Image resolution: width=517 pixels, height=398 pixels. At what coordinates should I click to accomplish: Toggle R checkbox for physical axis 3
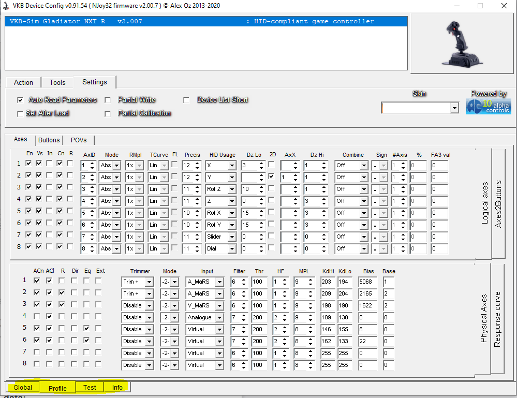click(x=62, y=305)
